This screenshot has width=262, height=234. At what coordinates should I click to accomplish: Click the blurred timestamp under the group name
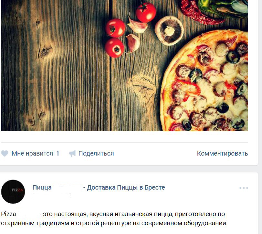pyautogui.click(x=52, y=195)
